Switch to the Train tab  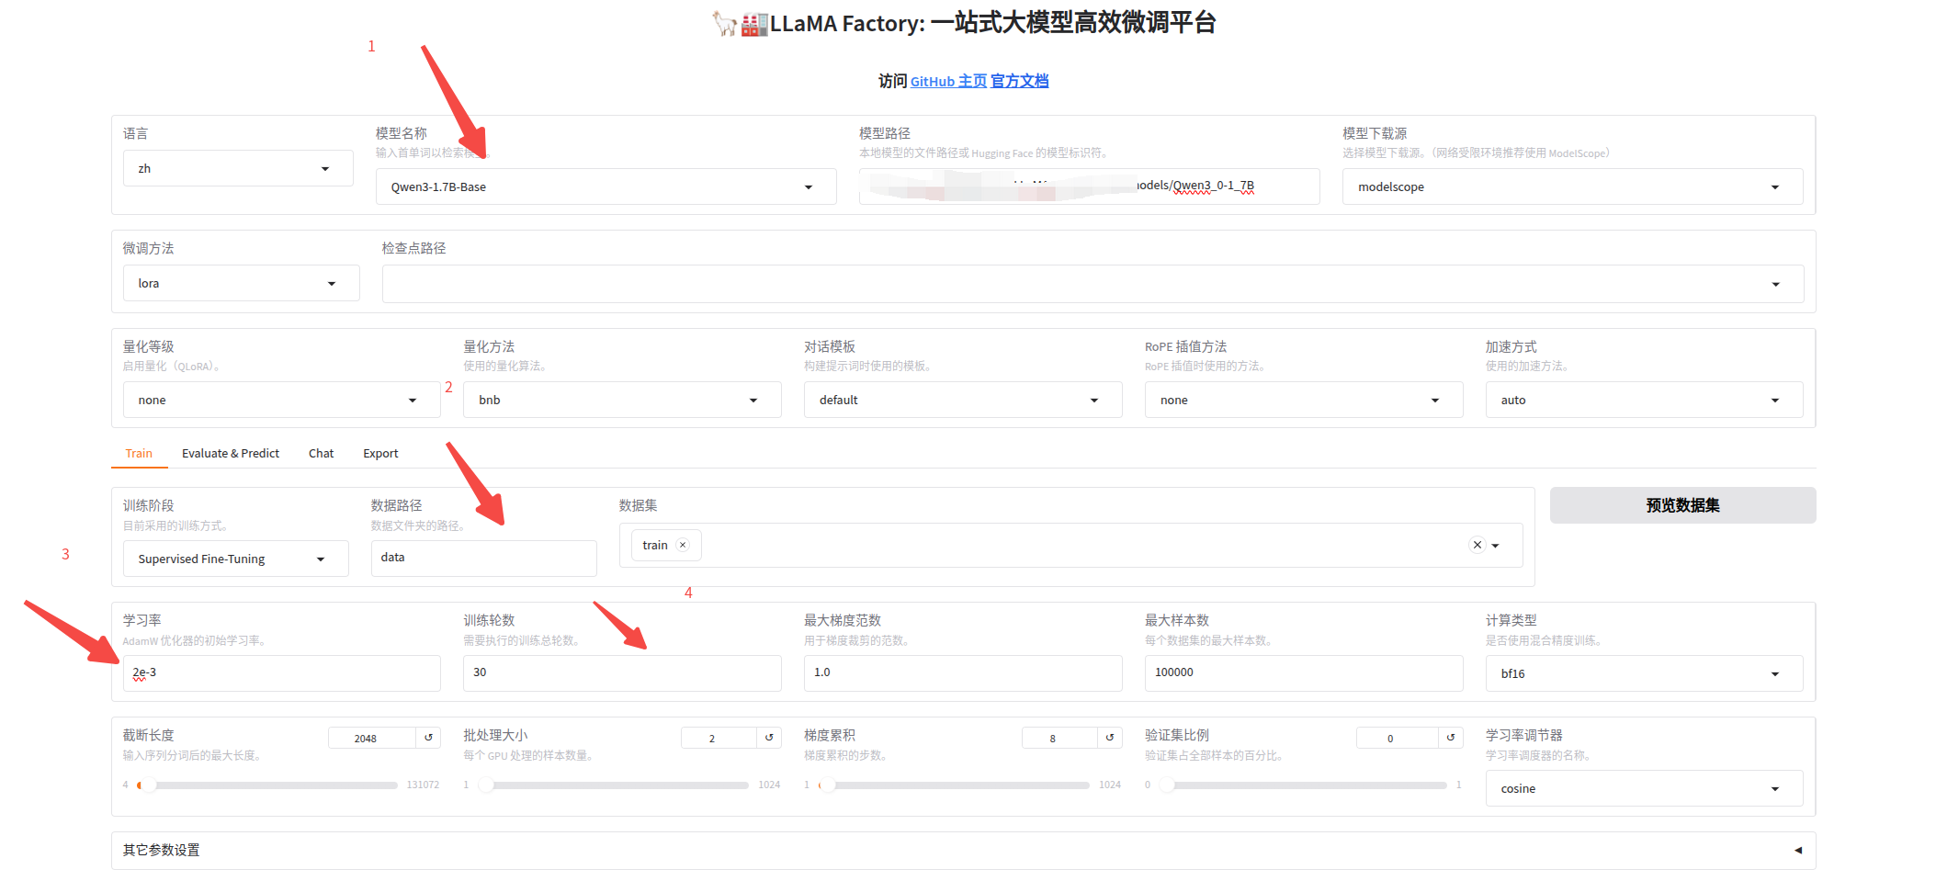pyautogui.click(x=139, y=453)
